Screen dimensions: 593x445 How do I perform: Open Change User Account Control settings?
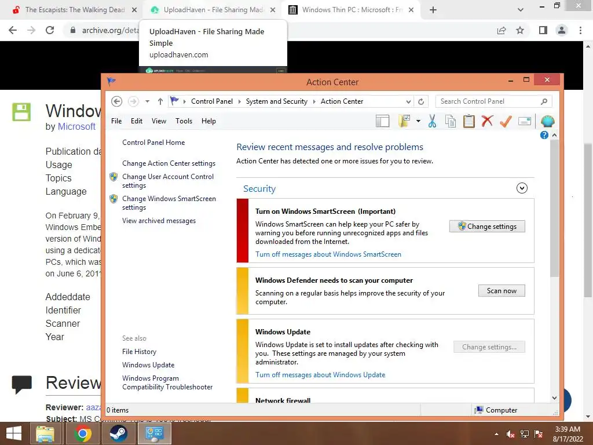[168, 181]
